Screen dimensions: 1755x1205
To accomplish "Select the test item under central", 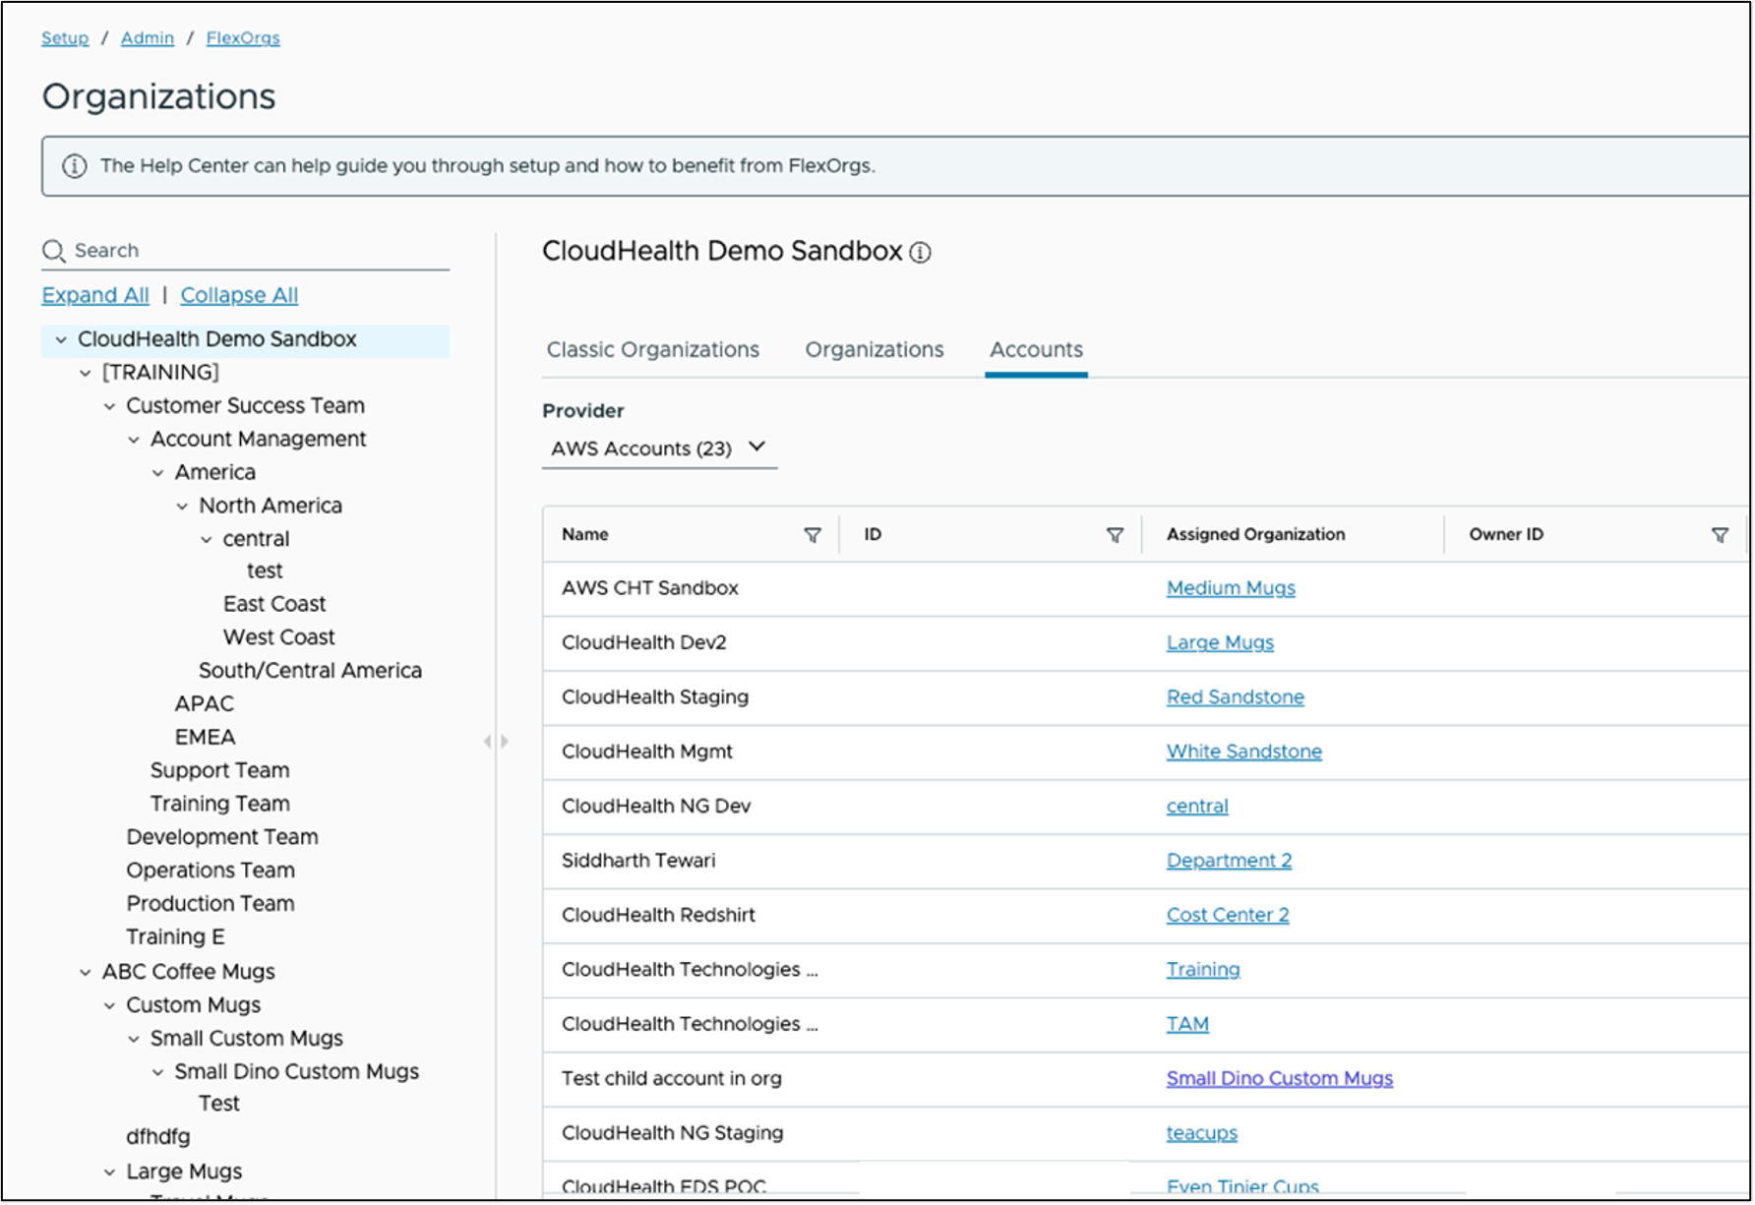I will click(265, 572).
